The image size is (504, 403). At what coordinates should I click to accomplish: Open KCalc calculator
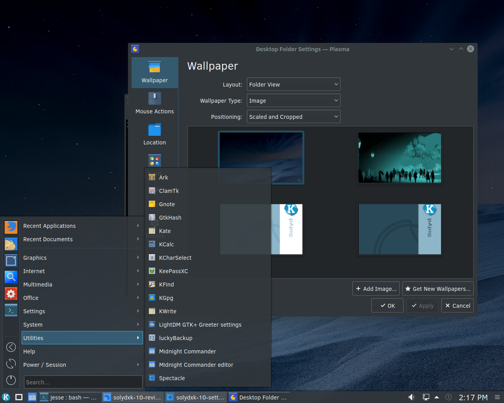click(x=208, y=244)
